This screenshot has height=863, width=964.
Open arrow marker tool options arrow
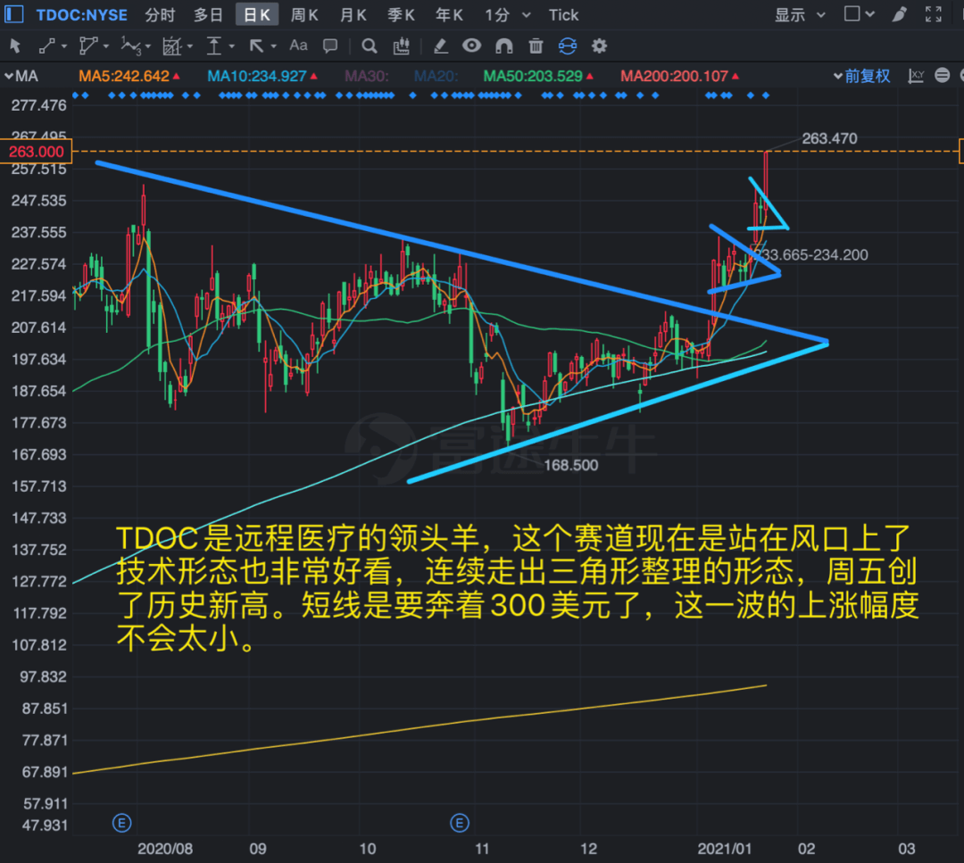pos(274,46)
